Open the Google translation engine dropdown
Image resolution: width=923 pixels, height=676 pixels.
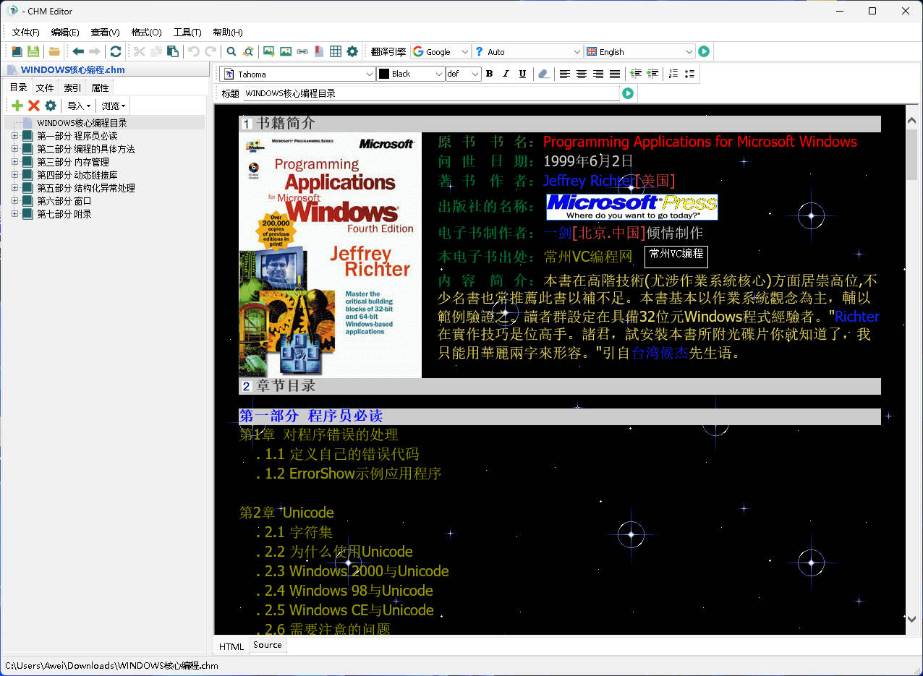coord(441,51)
